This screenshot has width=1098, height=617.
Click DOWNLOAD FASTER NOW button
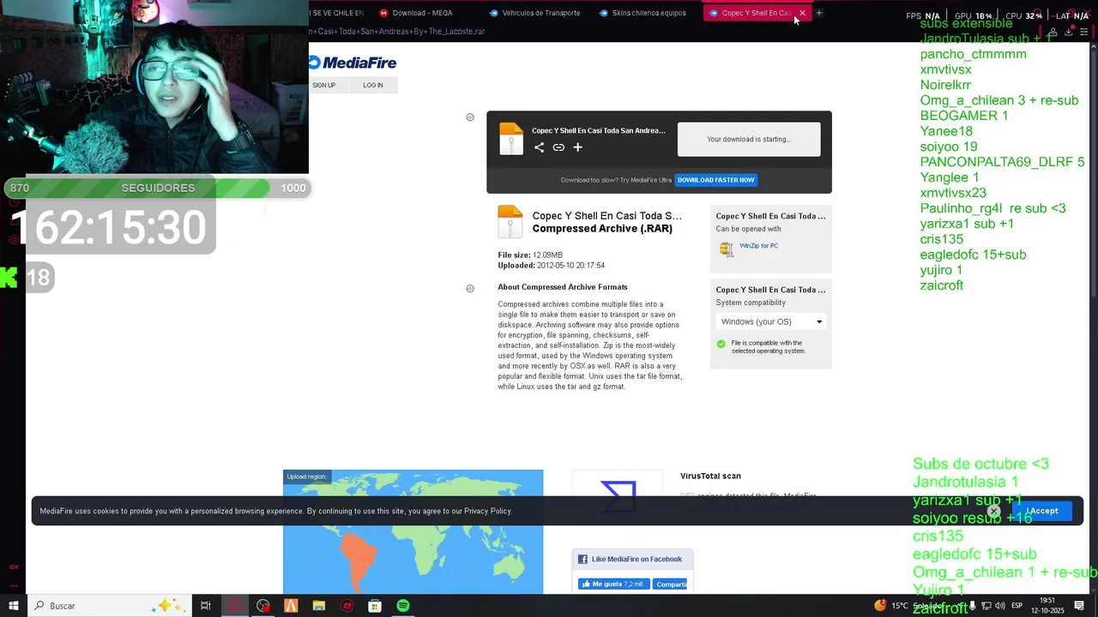[x=716, y=180]
